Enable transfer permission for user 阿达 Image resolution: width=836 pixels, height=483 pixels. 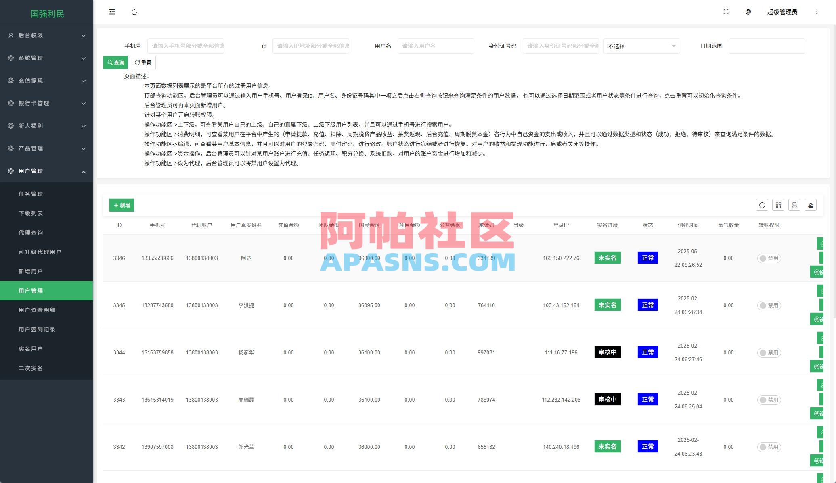769,258
